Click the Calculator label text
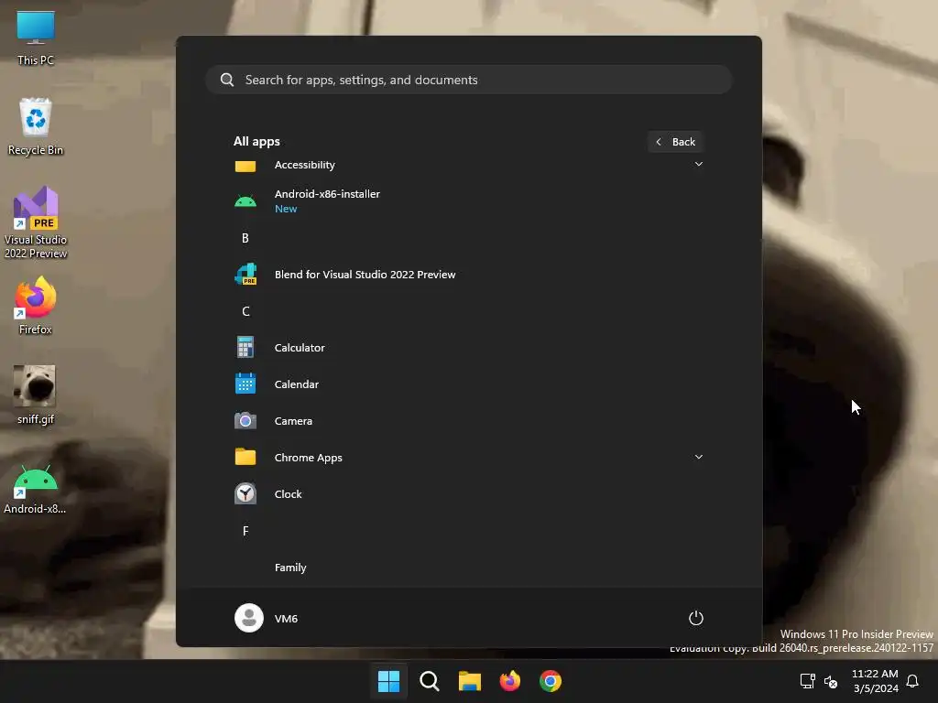938x703 pixels. [x=300, y=347]
